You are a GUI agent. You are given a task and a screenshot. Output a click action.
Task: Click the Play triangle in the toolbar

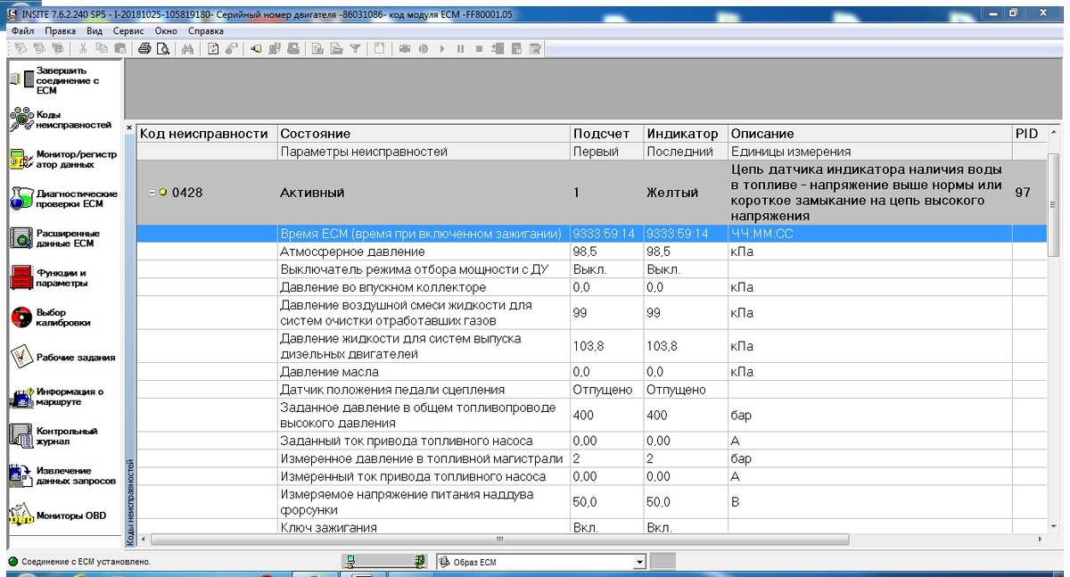point(442,49)
